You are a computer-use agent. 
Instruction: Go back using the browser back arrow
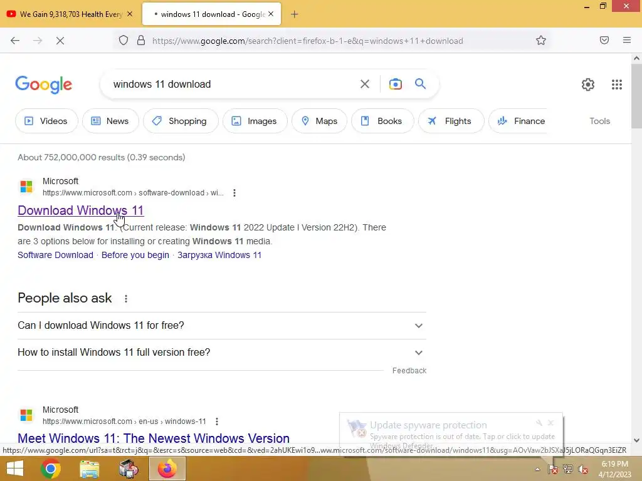click(15, 41)
